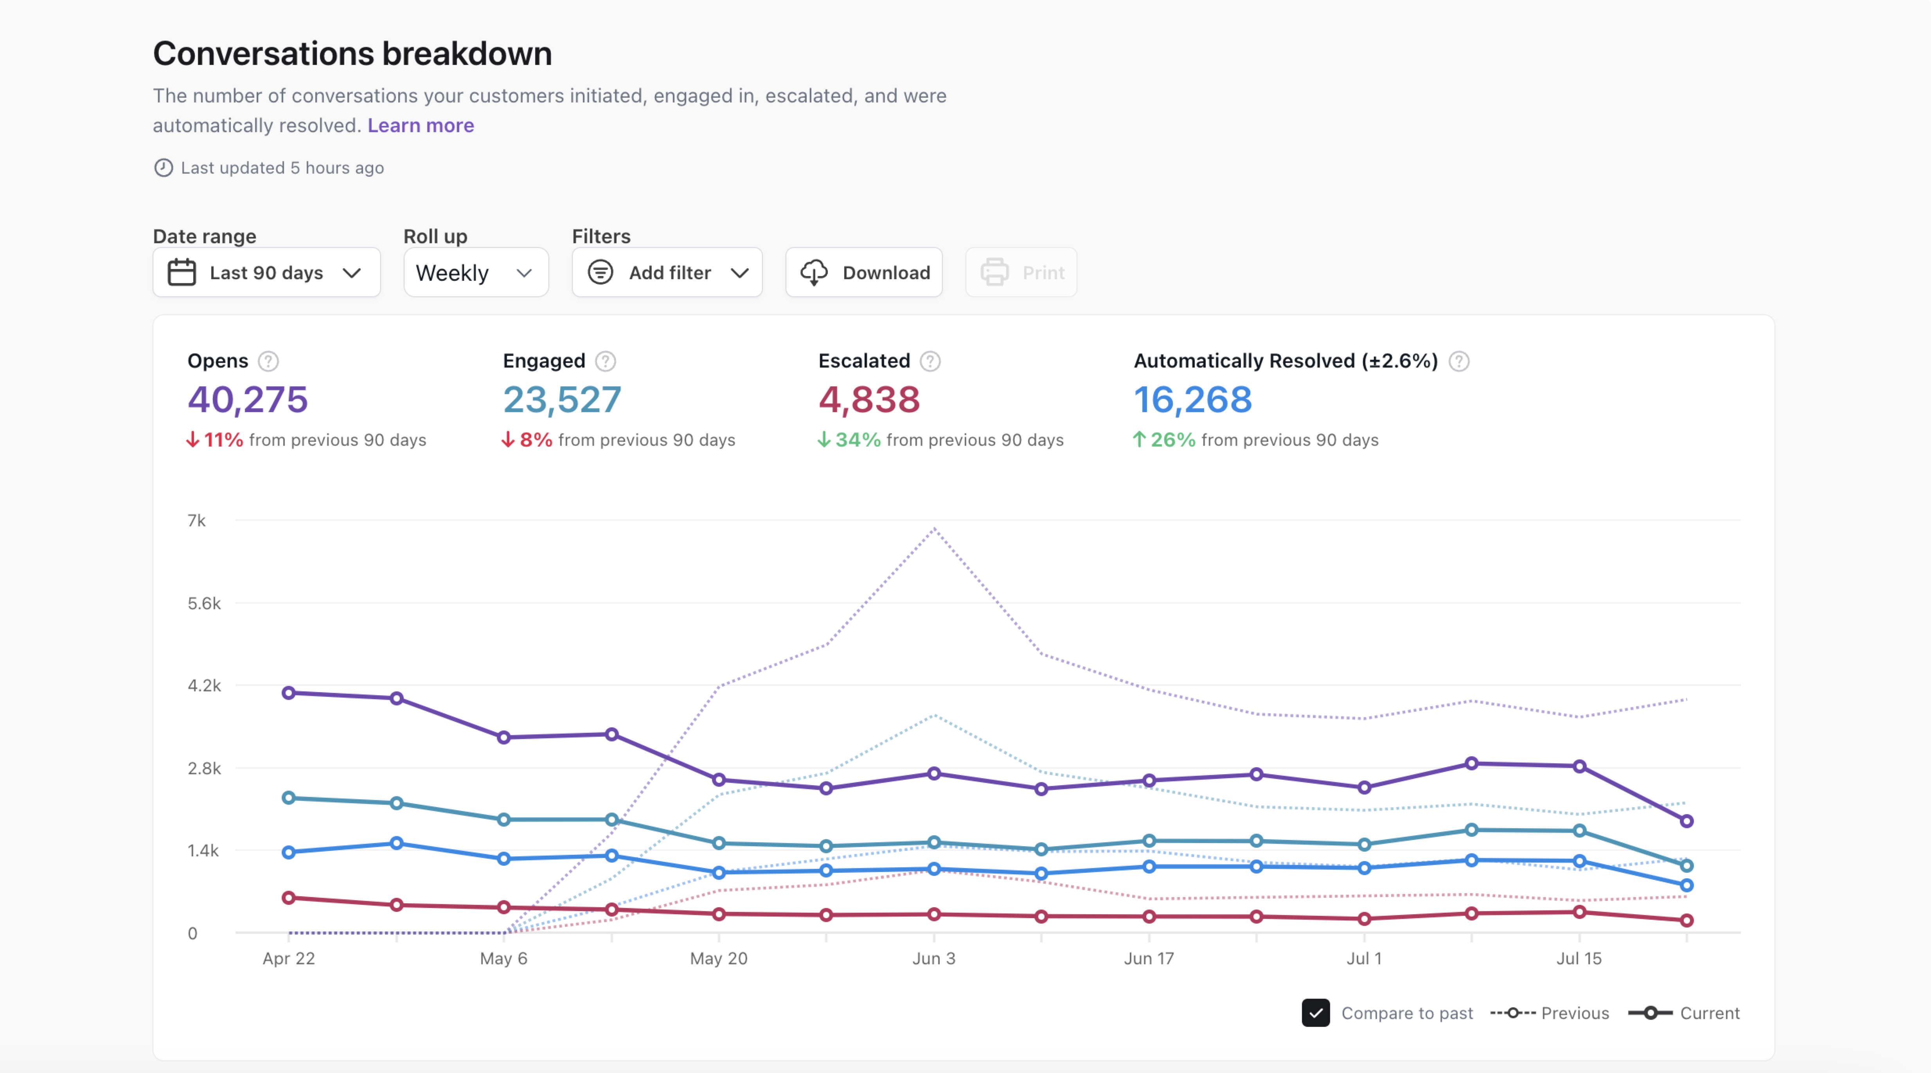Click the help icon next to Opens
The height and width of the screenshot is (1073, 1931).
268,361
